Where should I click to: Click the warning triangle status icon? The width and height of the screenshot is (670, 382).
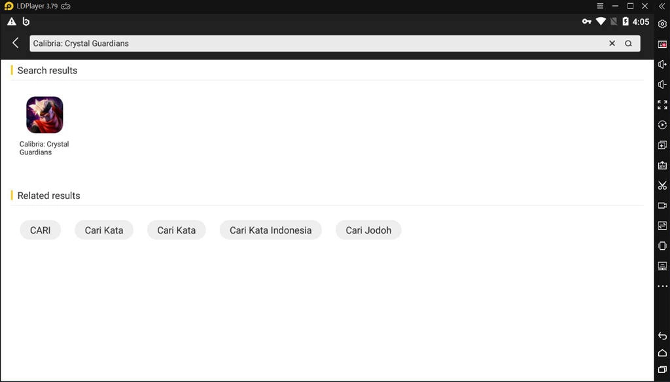[x=12, y=22]
